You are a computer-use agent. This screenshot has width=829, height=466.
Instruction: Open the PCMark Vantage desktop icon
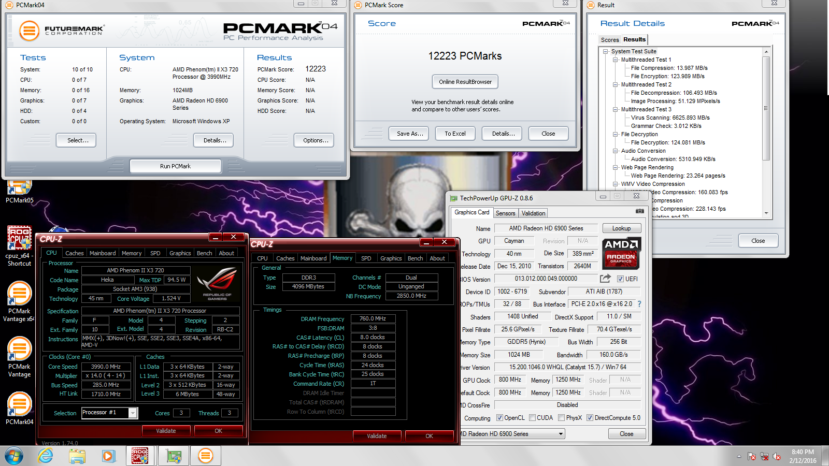[19, 357]
